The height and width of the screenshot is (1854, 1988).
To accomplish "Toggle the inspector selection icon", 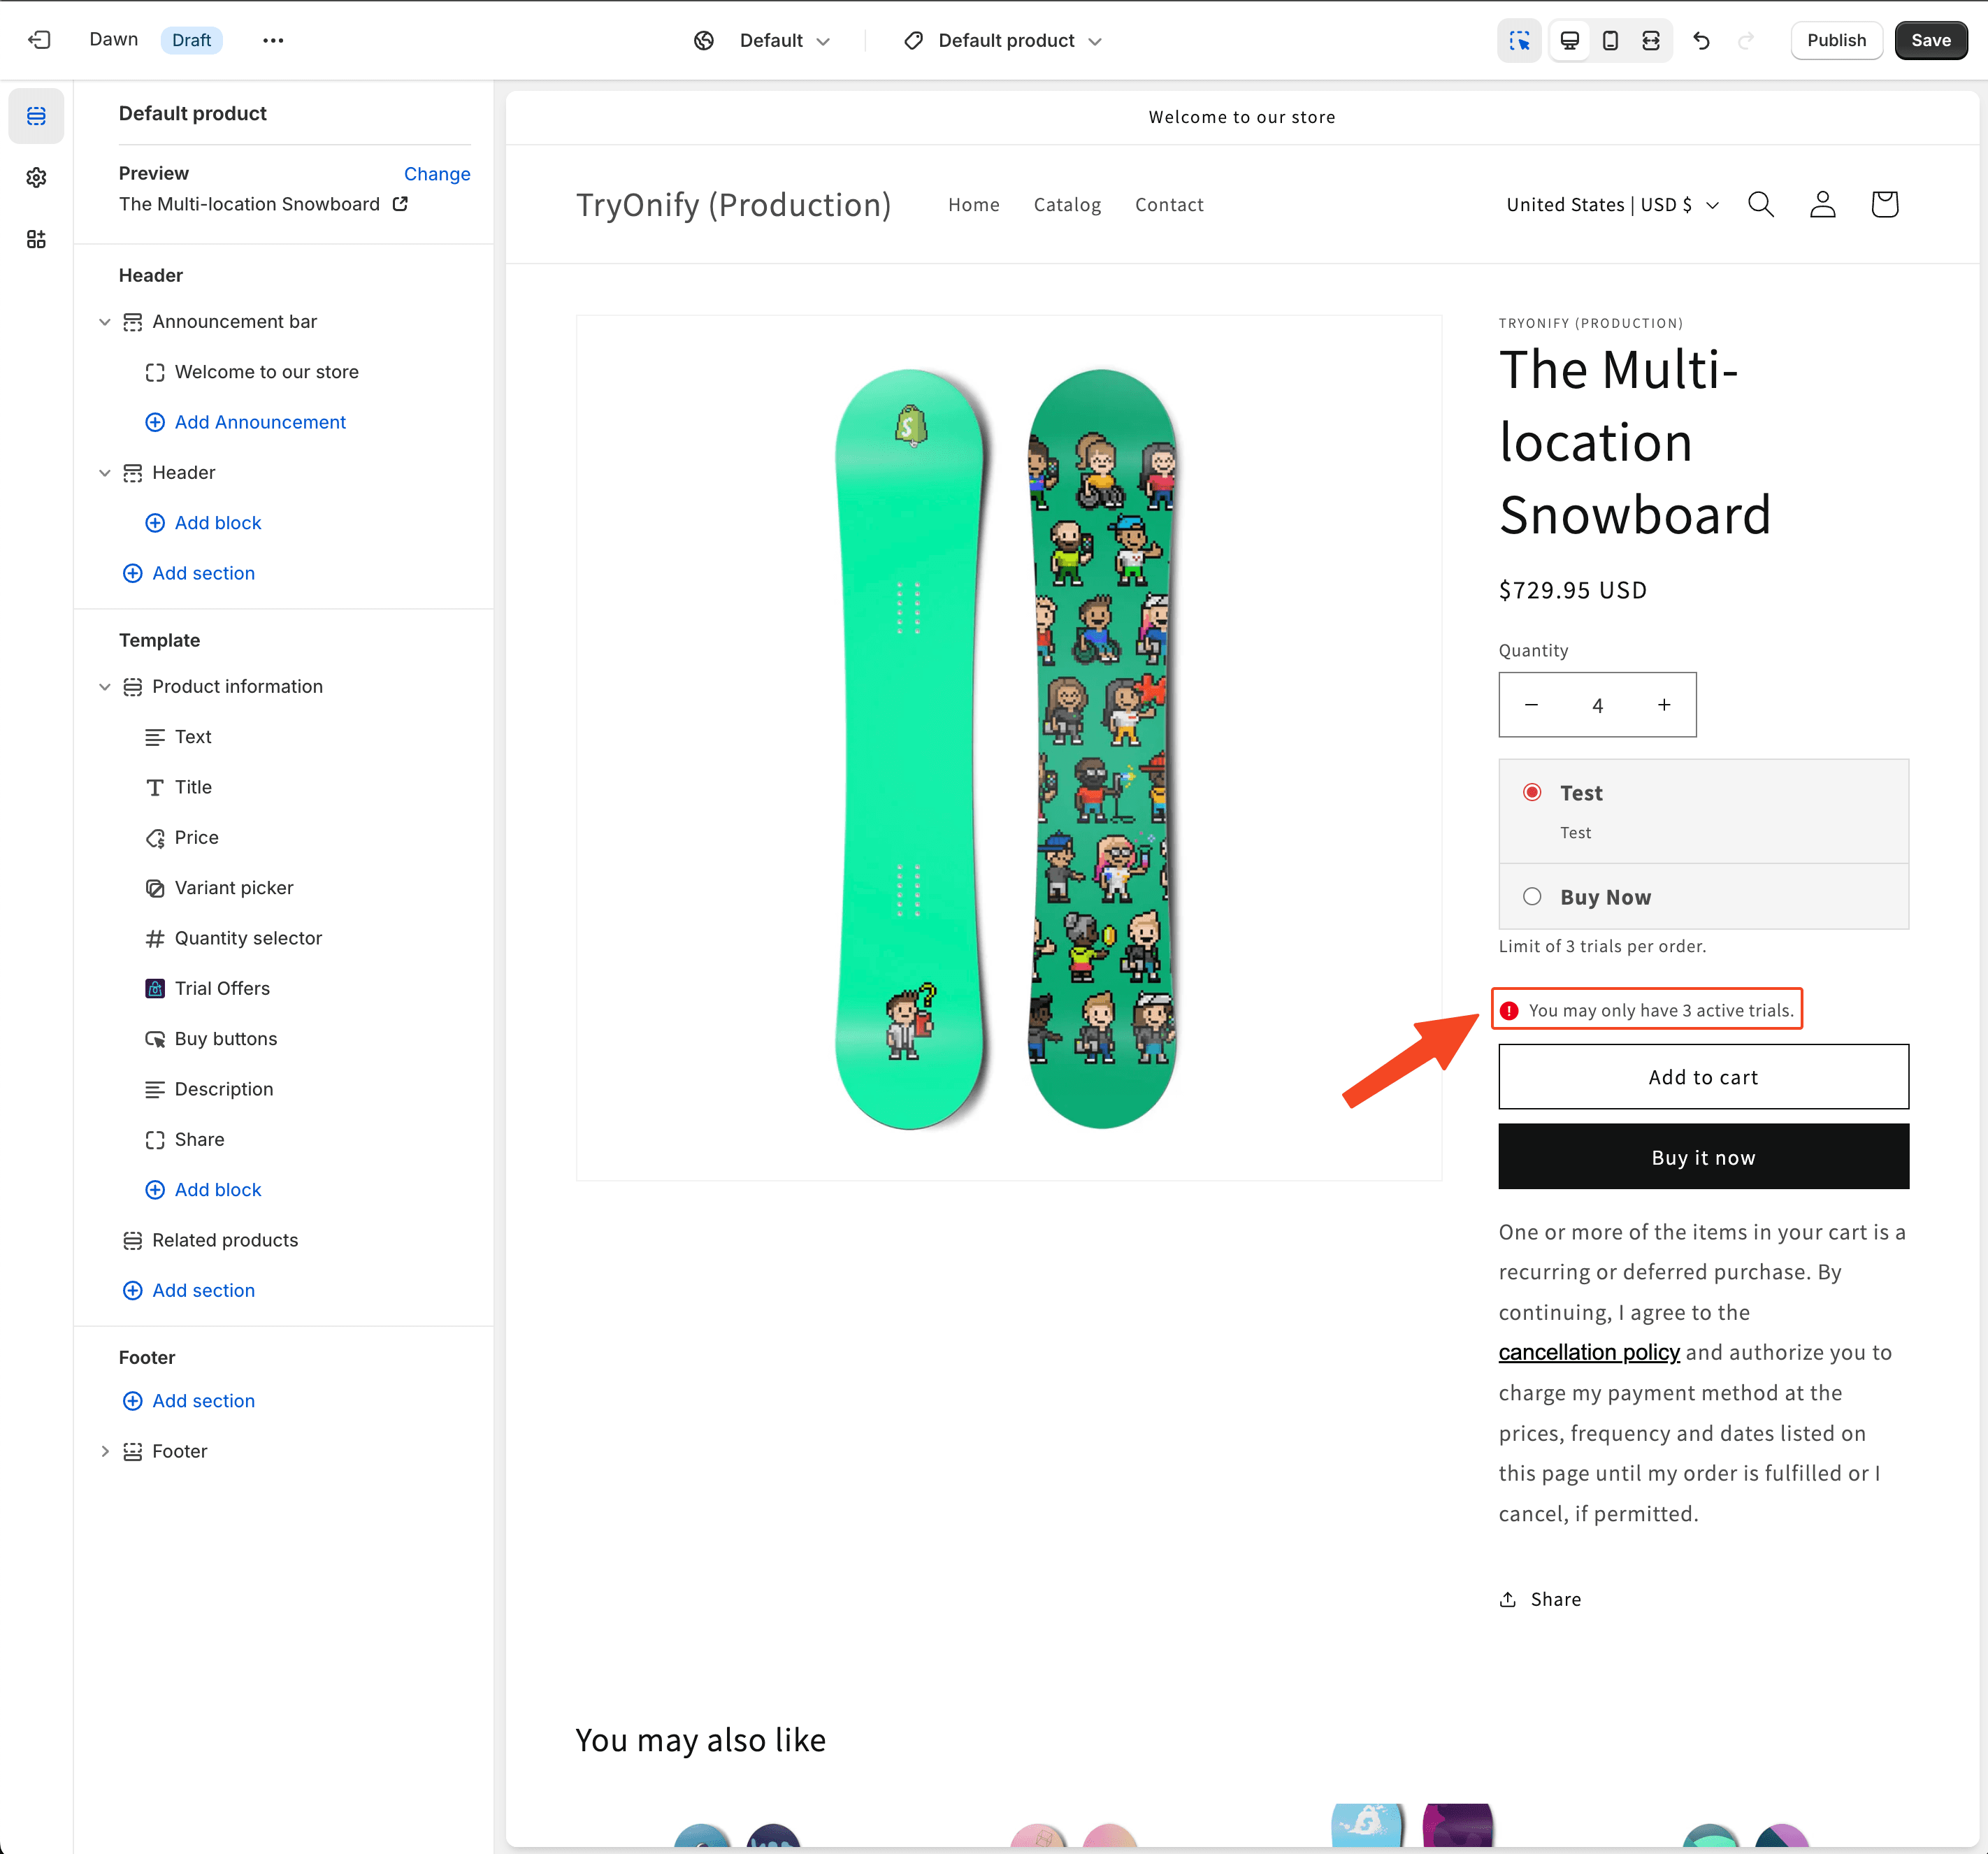I will [x=1519, y=40].
